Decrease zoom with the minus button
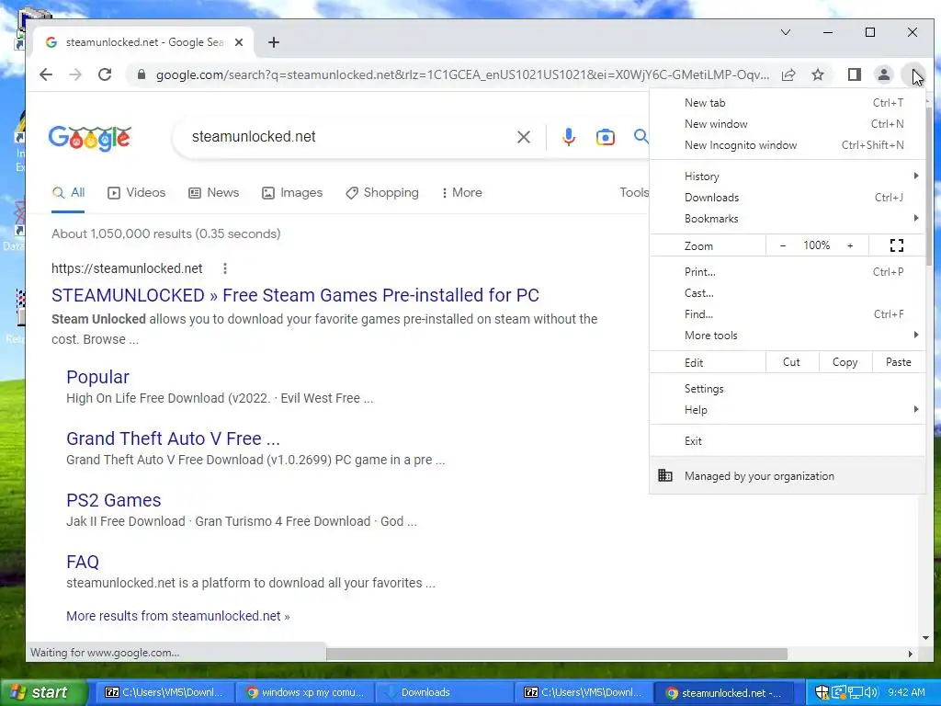Image resolution: width=941 pixels, height=706 pixels. [783, 245]
